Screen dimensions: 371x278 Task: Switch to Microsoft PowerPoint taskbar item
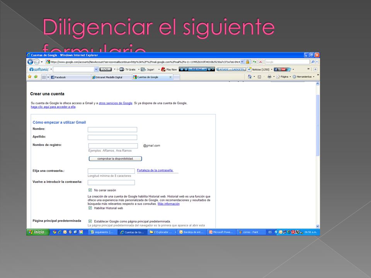pos(221,232)
